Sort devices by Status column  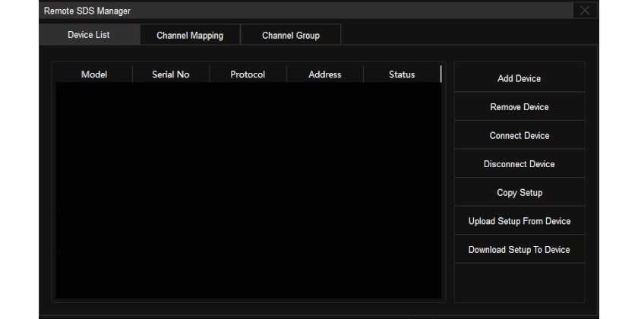pos(402,74)
